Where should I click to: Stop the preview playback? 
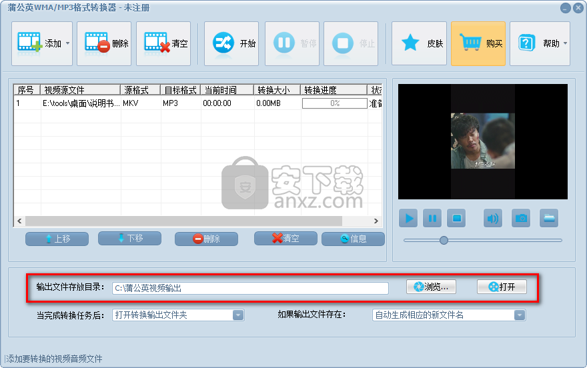click(456, 218)
